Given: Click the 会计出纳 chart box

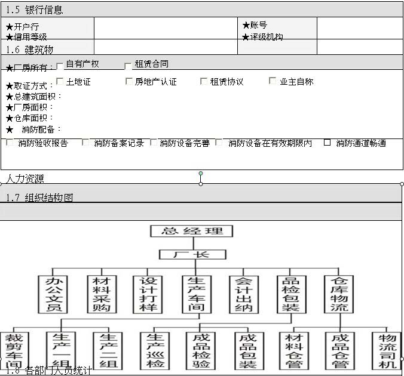Looking at the screenshot, I should tap(244, 294).
